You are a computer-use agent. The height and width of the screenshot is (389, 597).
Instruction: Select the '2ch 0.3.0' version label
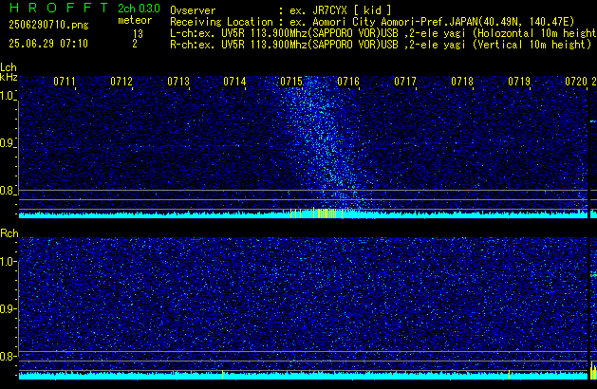click(139, 8)
